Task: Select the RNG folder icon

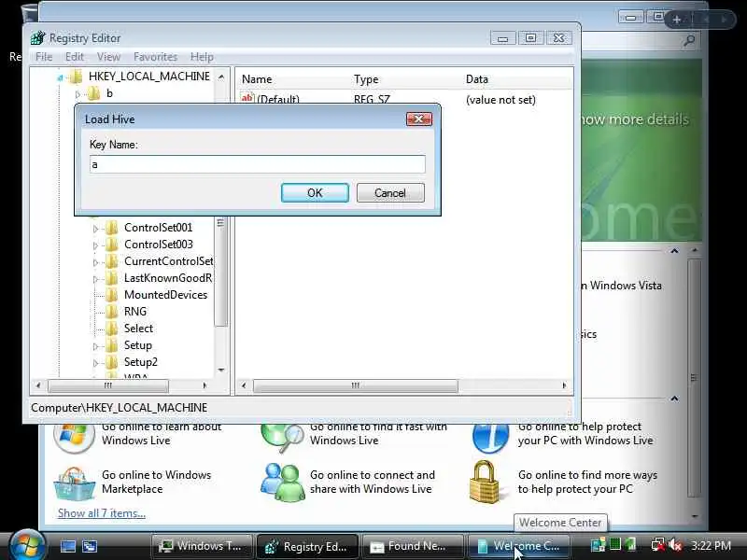Action: (111, 312)
